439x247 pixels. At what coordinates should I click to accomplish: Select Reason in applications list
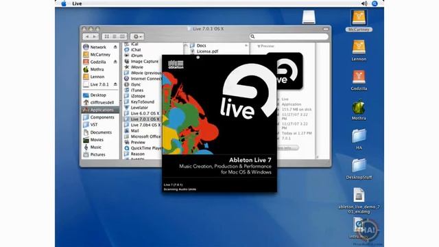[x=134, y=154]
